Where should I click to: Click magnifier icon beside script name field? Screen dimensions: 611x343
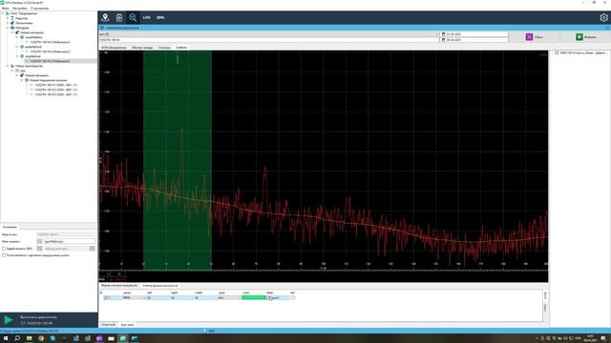coord(40,241)
